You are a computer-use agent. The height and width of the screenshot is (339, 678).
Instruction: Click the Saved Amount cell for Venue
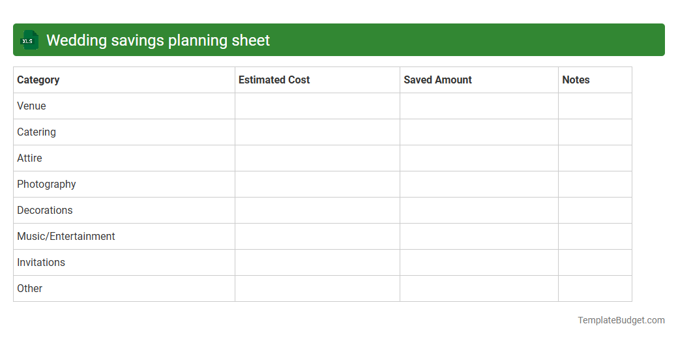[479, 106]
